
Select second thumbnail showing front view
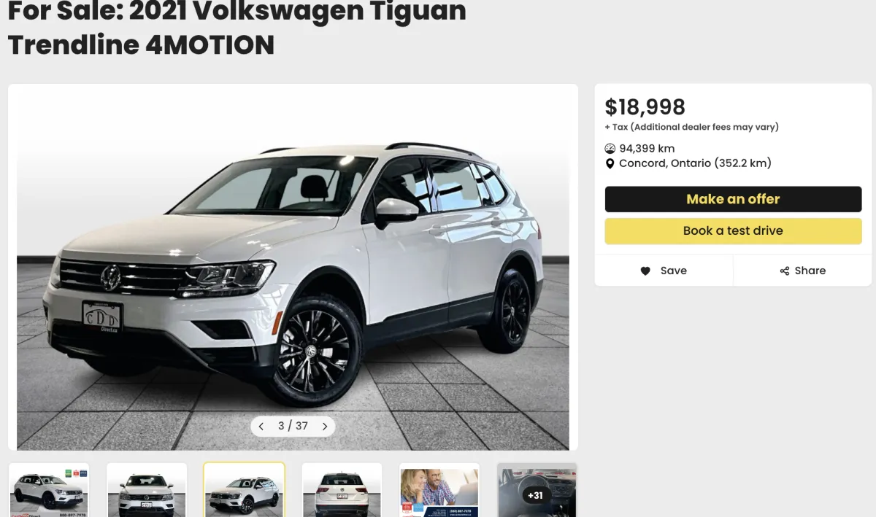point(147,490)
